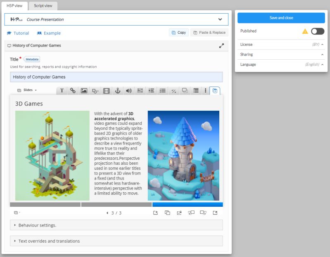Open slide background edit icon
Image resolution: width=330 pixels, height=257 pixels.
pos(179,213)
